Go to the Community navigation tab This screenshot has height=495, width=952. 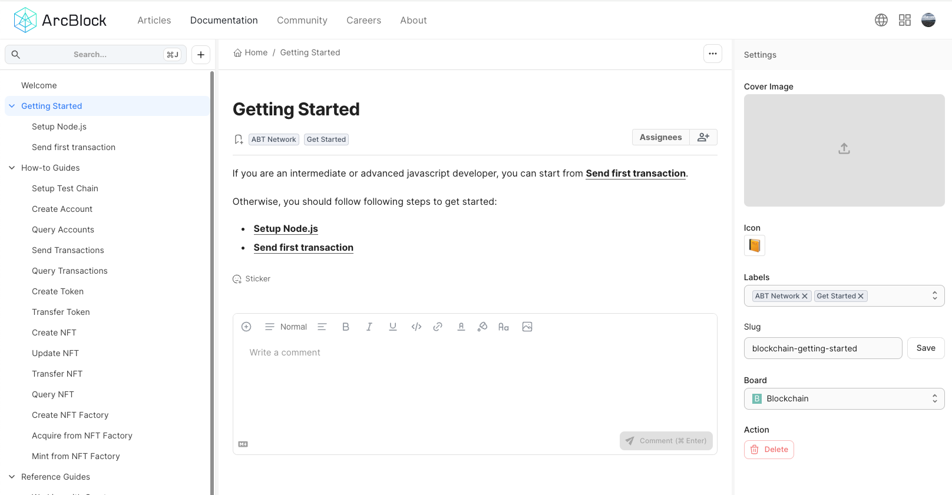click(302, 20)
